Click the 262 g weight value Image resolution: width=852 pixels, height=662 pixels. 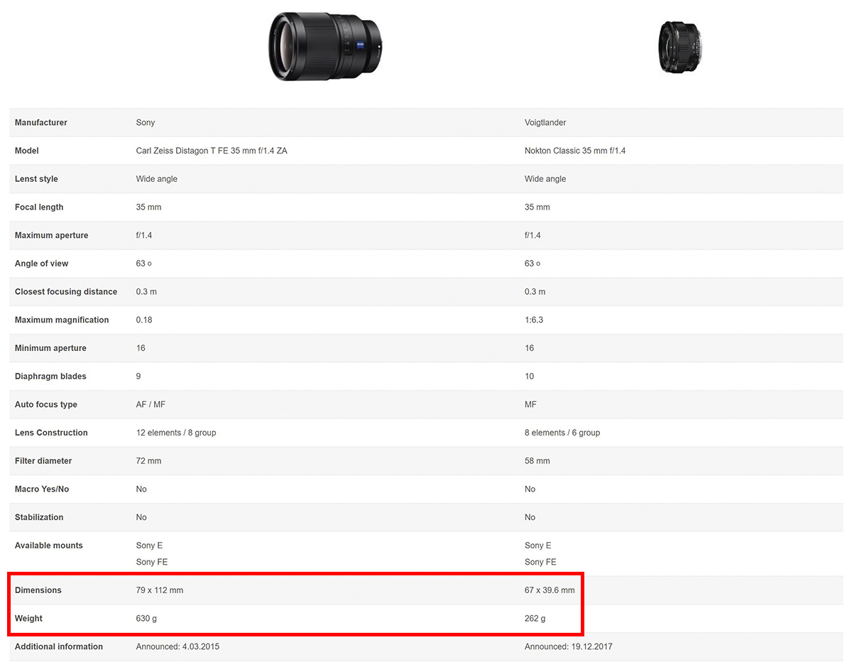[x=535, y=619]
